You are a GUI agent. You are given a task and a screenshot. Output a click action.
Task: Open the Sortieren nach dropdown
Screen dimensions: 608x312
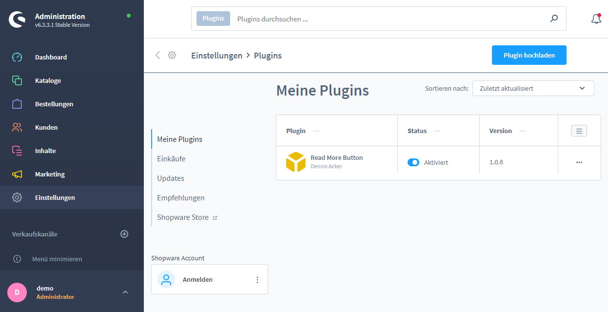click(533, 88)
